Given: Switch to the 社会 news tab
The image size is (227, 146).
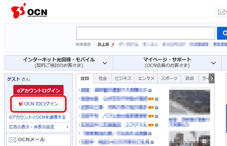Looking at the screenshot, I should tap(103, 78).
